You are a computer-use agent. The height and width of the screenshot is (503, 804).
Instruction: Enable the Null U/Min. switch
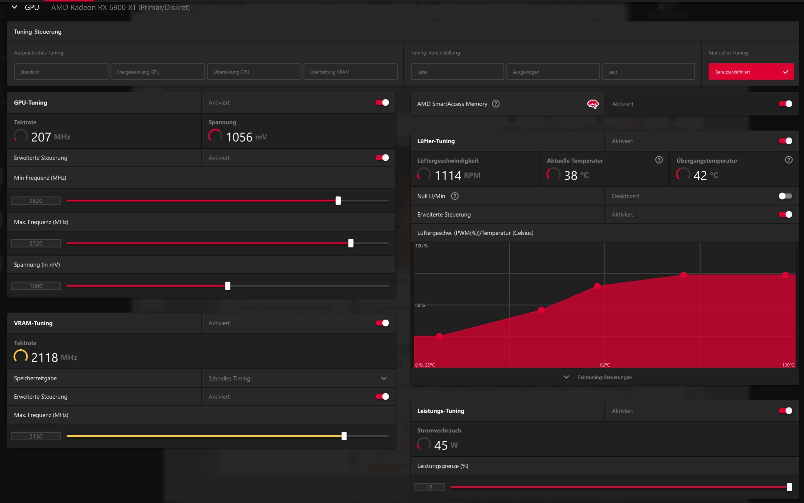coord(785,196)
